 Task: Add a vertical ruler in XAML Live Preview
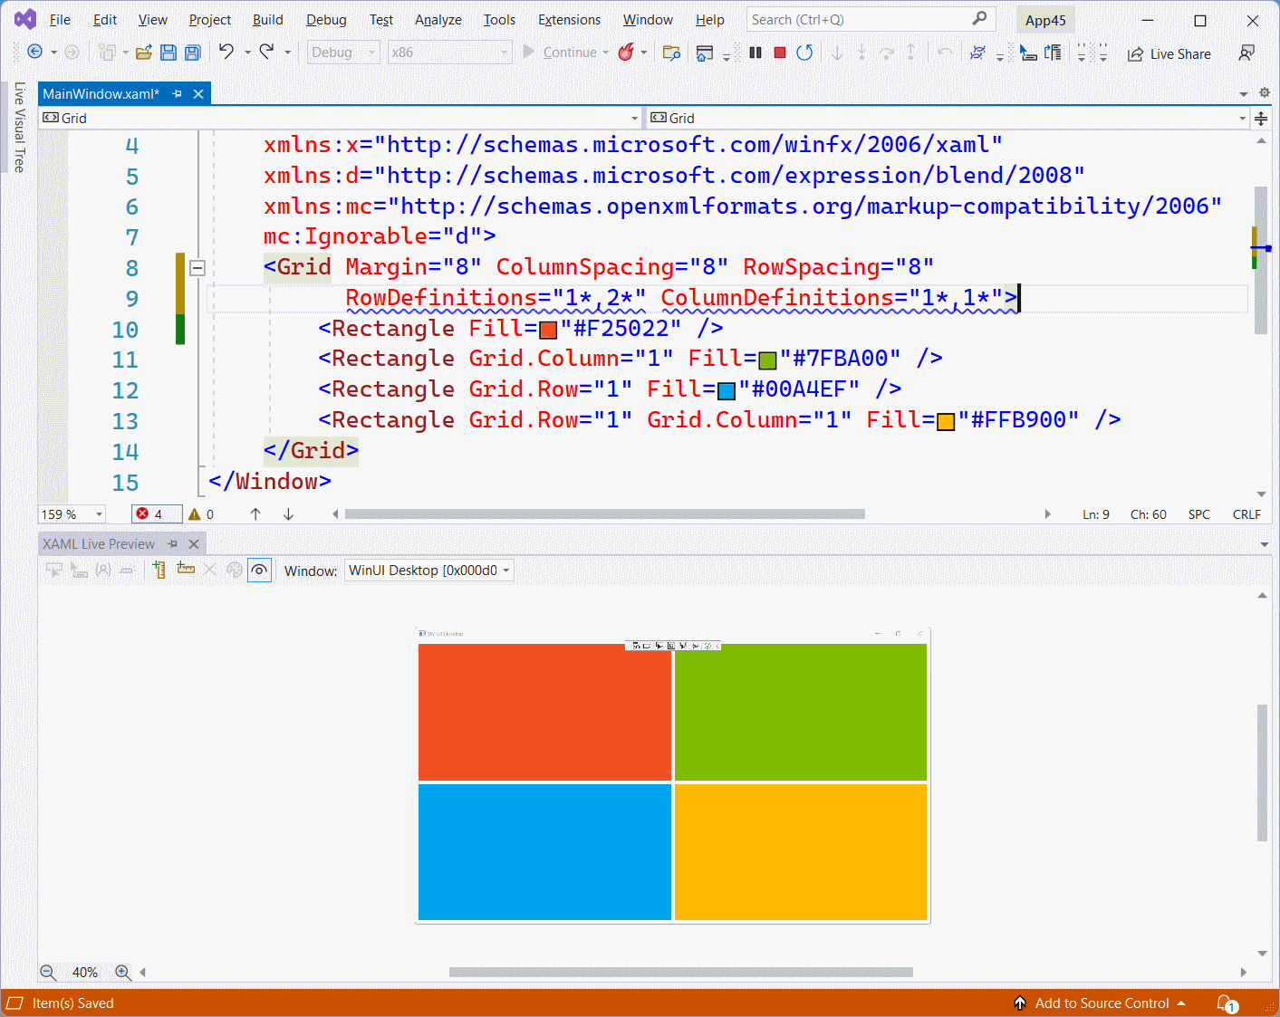tap(159, 570)
